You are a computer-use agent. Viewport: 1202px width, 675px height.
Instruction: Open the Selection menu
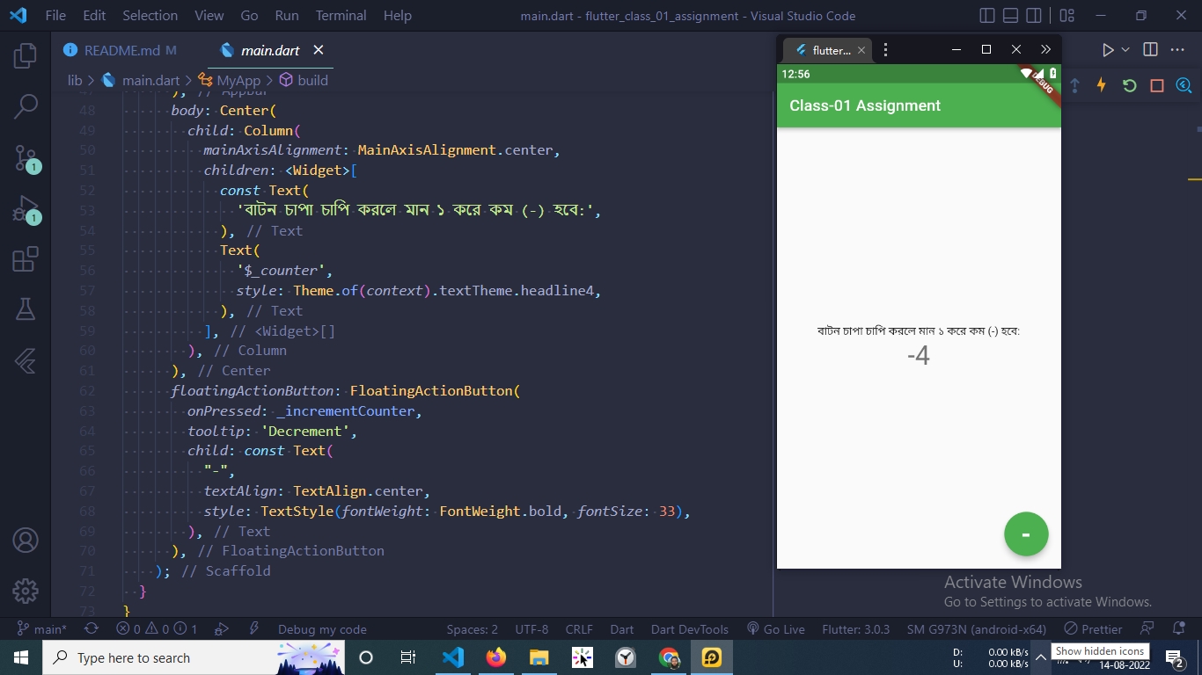150,16
